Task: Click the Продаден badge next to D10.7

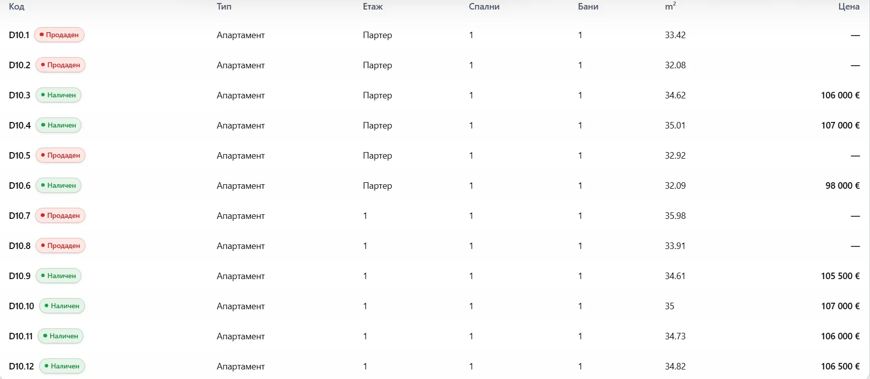Action: click(60, 216)
